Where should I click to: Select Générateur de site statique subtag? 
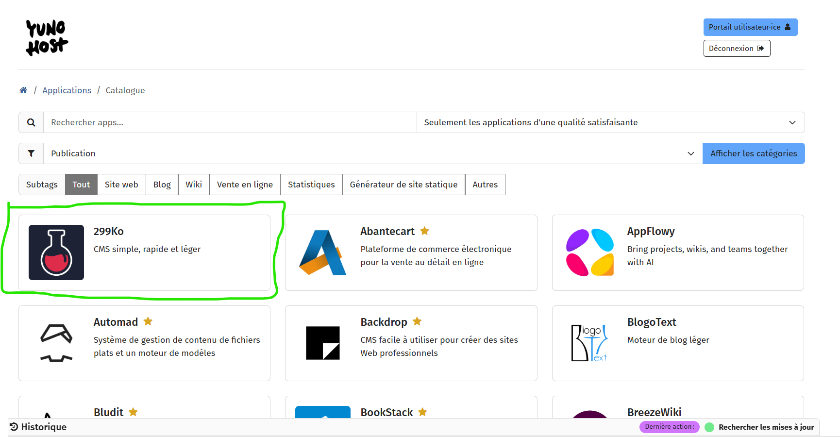pos(403,185)
